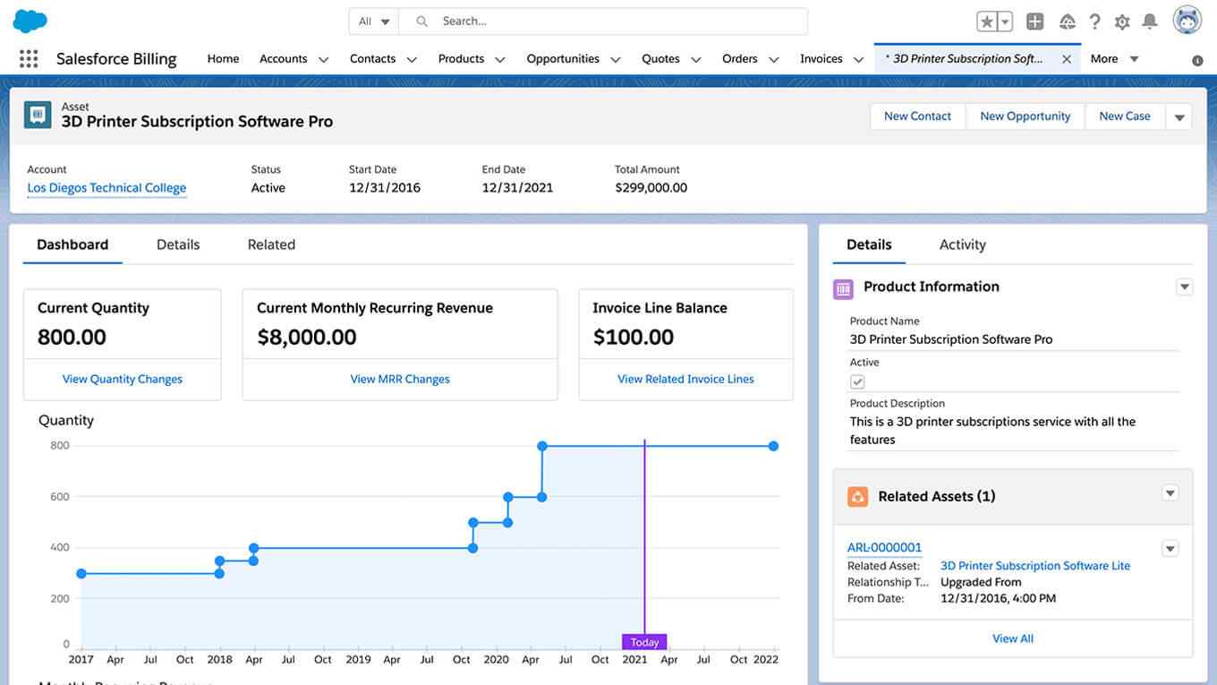This screenshot has height=685, width=1217.
Task: Click the 300 data point at 2017
Action: click(81, 574)
